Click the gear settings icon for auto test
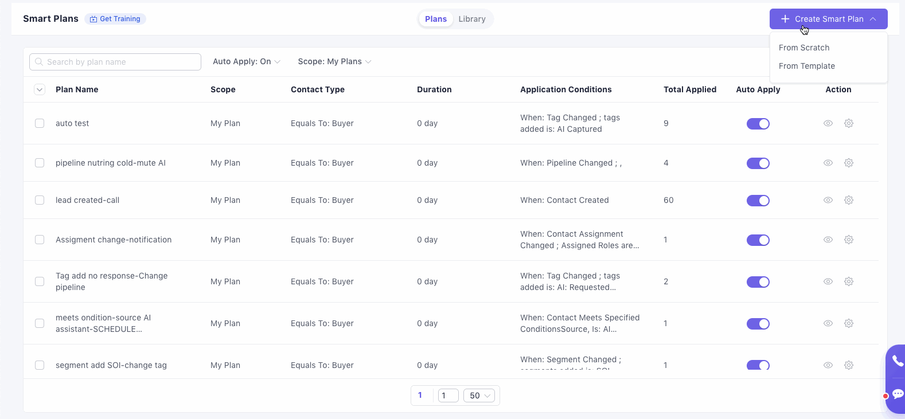 point(849,123)
